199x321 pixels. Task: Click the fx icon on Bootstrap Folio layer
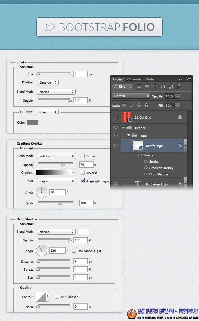180,184
